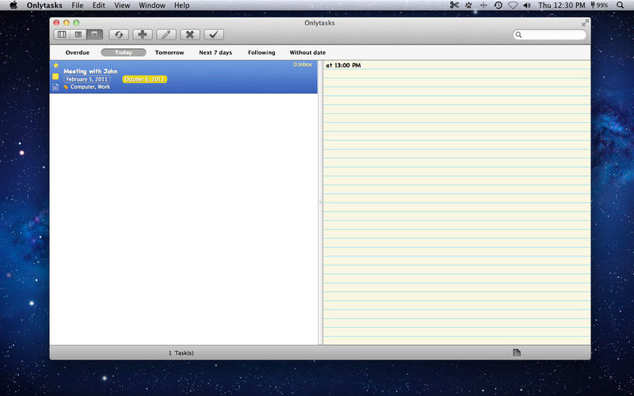Click the notes icon in the status bar
Viewport: 634px width, 396px height.
tap(517, 352)
